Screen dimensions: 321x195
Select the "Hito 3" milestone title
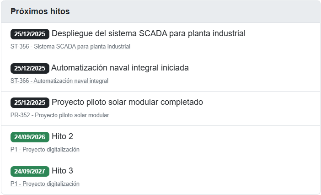click(x=62, y=171)
